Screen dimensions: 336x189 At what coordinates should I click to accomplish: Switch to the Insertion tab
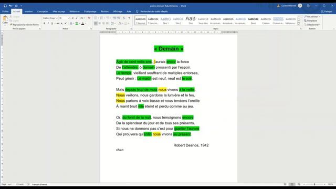pyautogui.click(x=28, y=12)
